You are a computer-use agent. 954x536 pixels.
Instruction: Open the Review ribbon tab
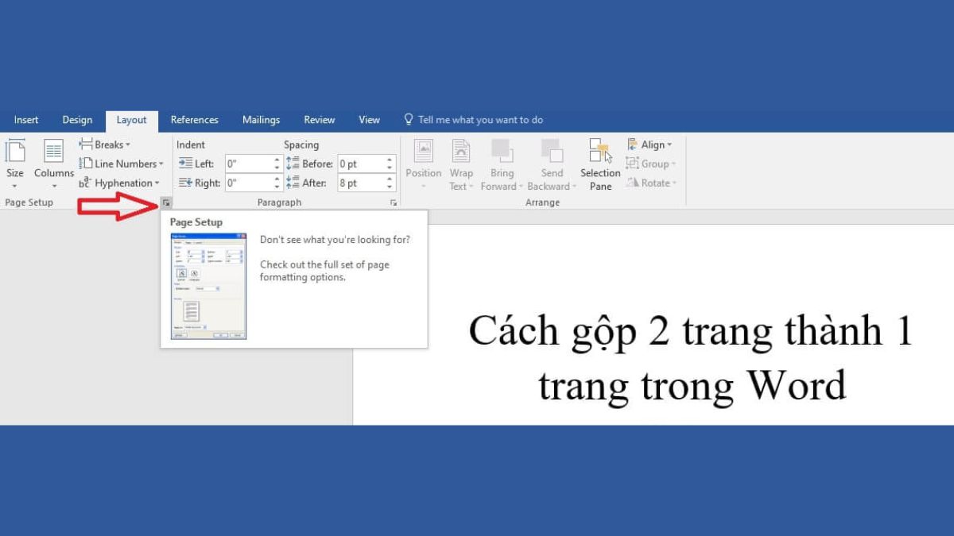tap(319, 119)
